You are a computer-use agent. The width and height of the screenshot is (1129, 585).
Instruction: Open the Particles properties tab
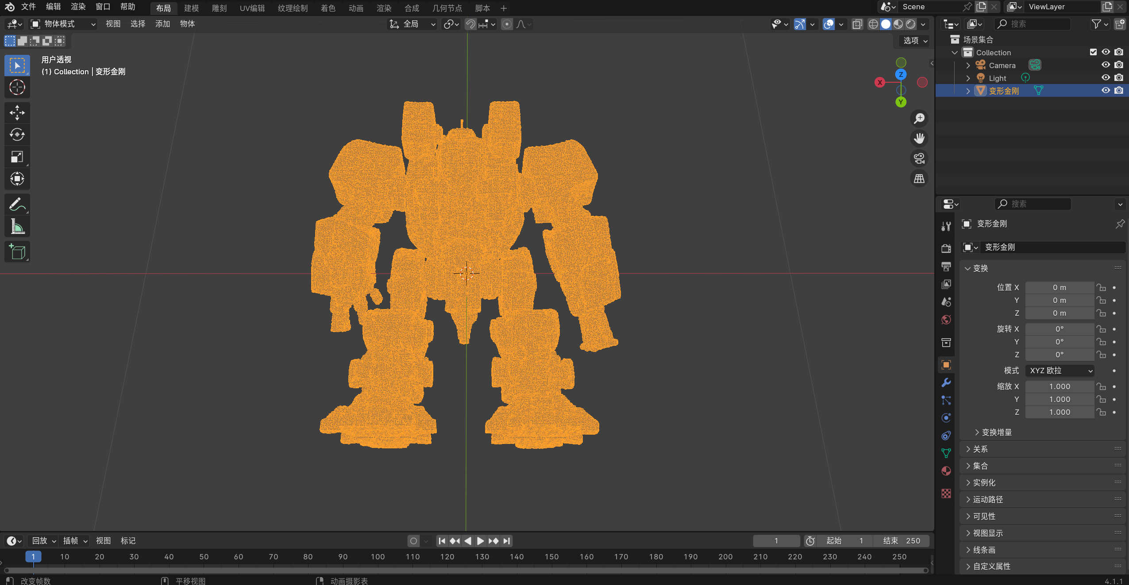946,400
